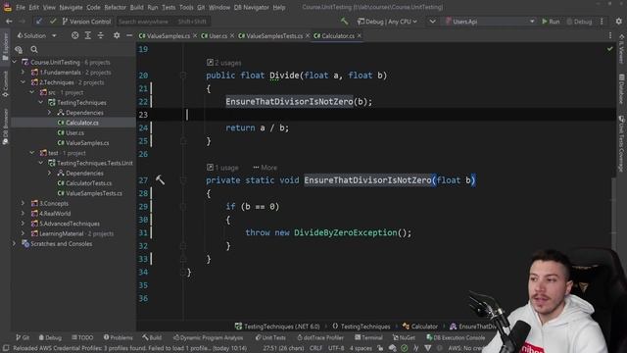Collapse the Course.UnitTesting solution node
The height and width of the screenshot is (353, 627).
[x=15, y=62]
